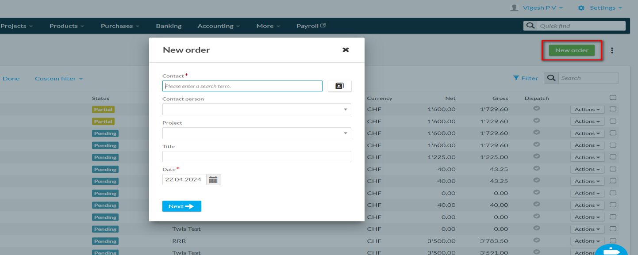Click the Filter funnel icon
Screen dimensions: 638x255
coord(516,78)
